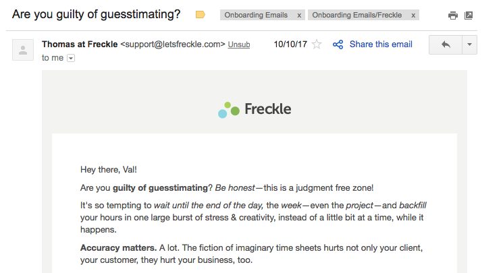Click sender's avatar placeholder image
The width and height of the screenshot is (503, 273).
tap(23, 50)
